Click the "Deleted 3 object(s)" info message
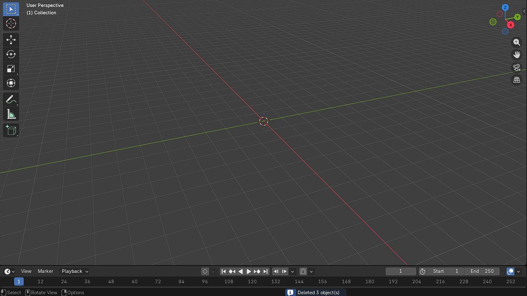This screenshot has height=296, width=527. (318, 292)
